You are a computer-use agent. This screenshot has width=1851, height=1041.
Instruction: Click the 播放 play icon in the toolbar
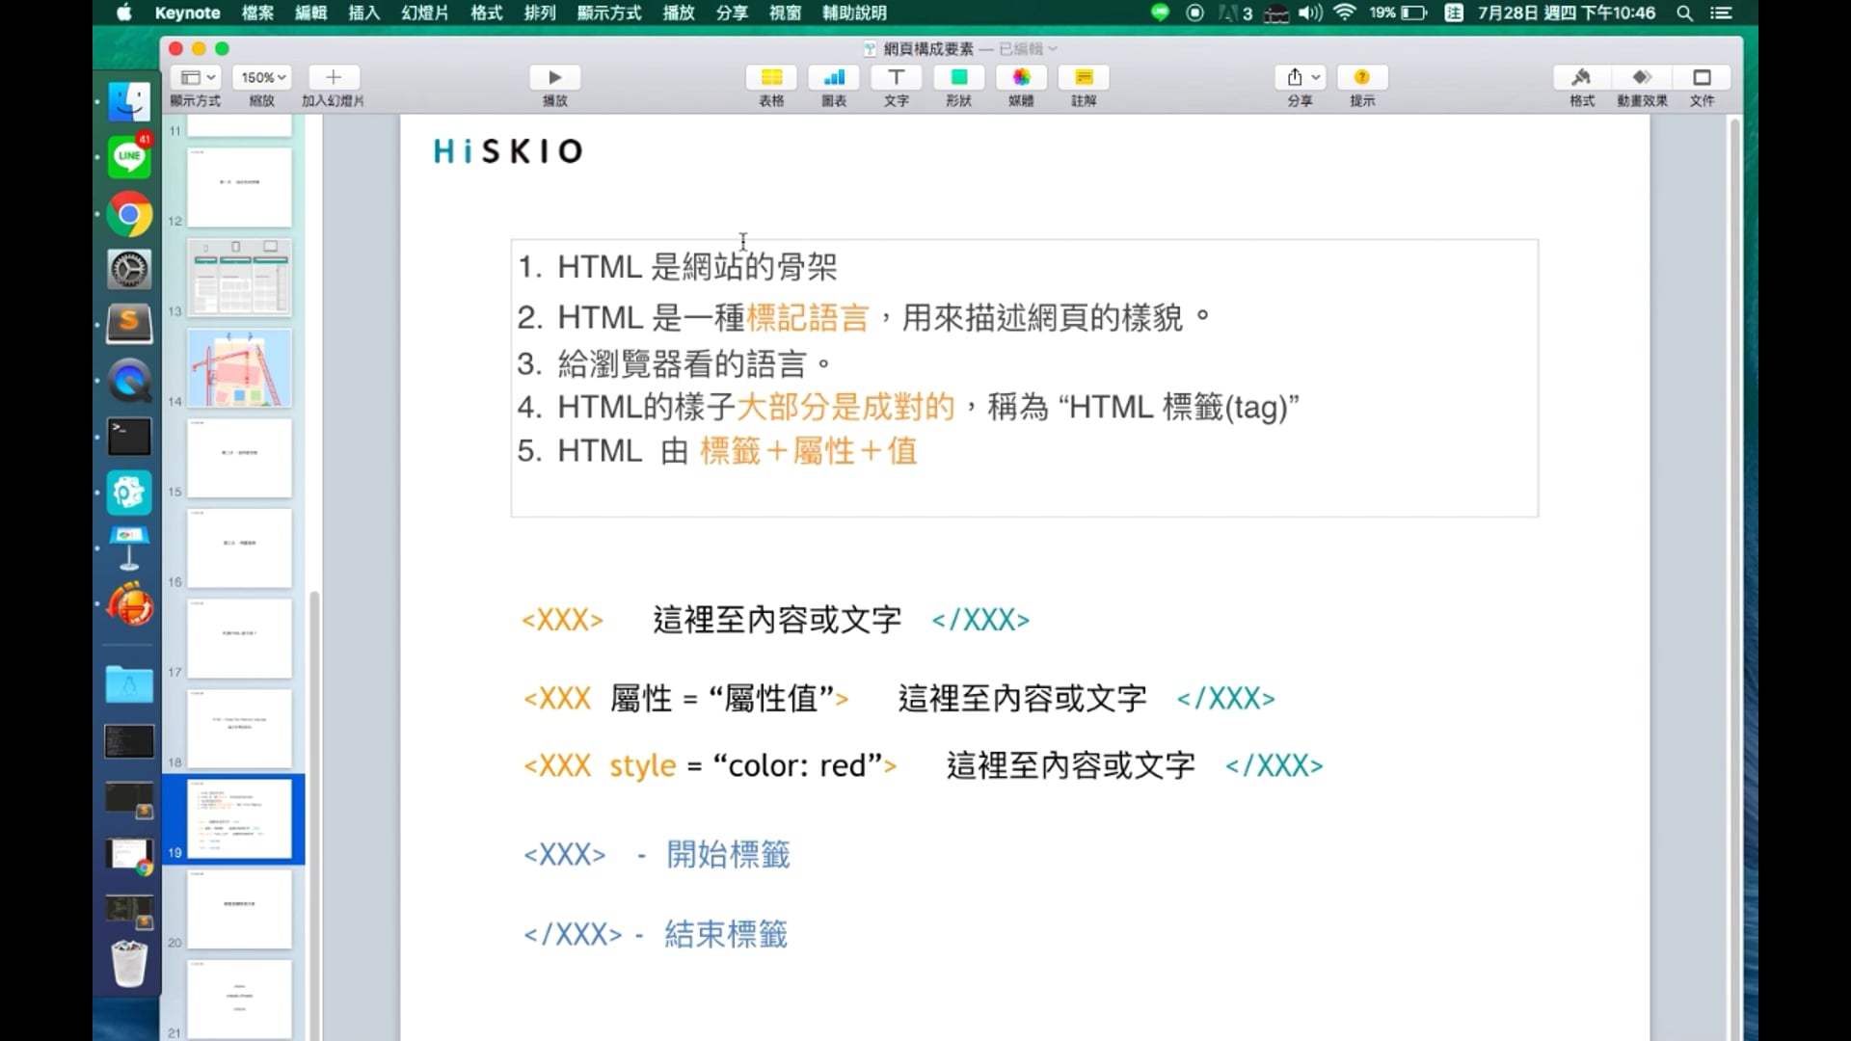554,77
